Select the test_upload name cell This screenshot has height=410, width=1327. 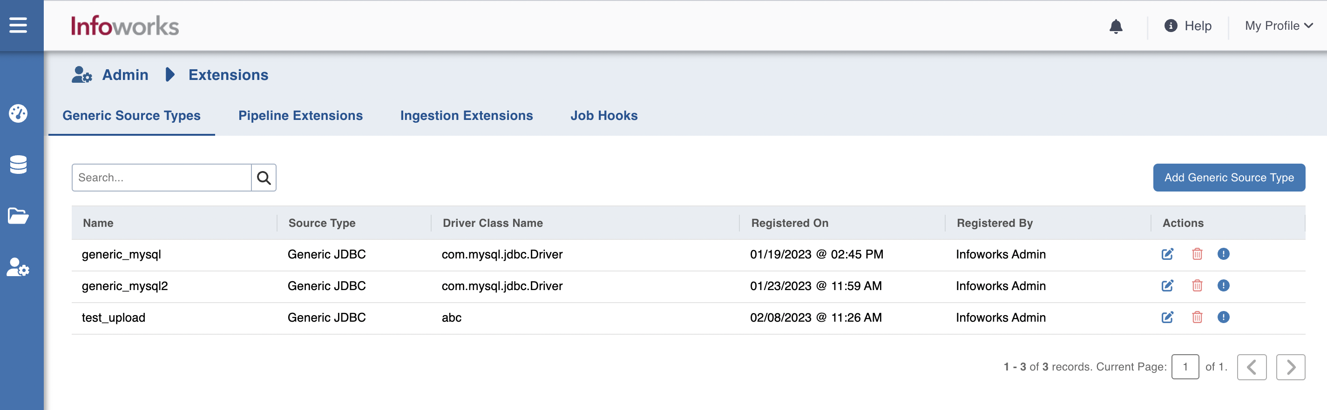click(113, 317)
